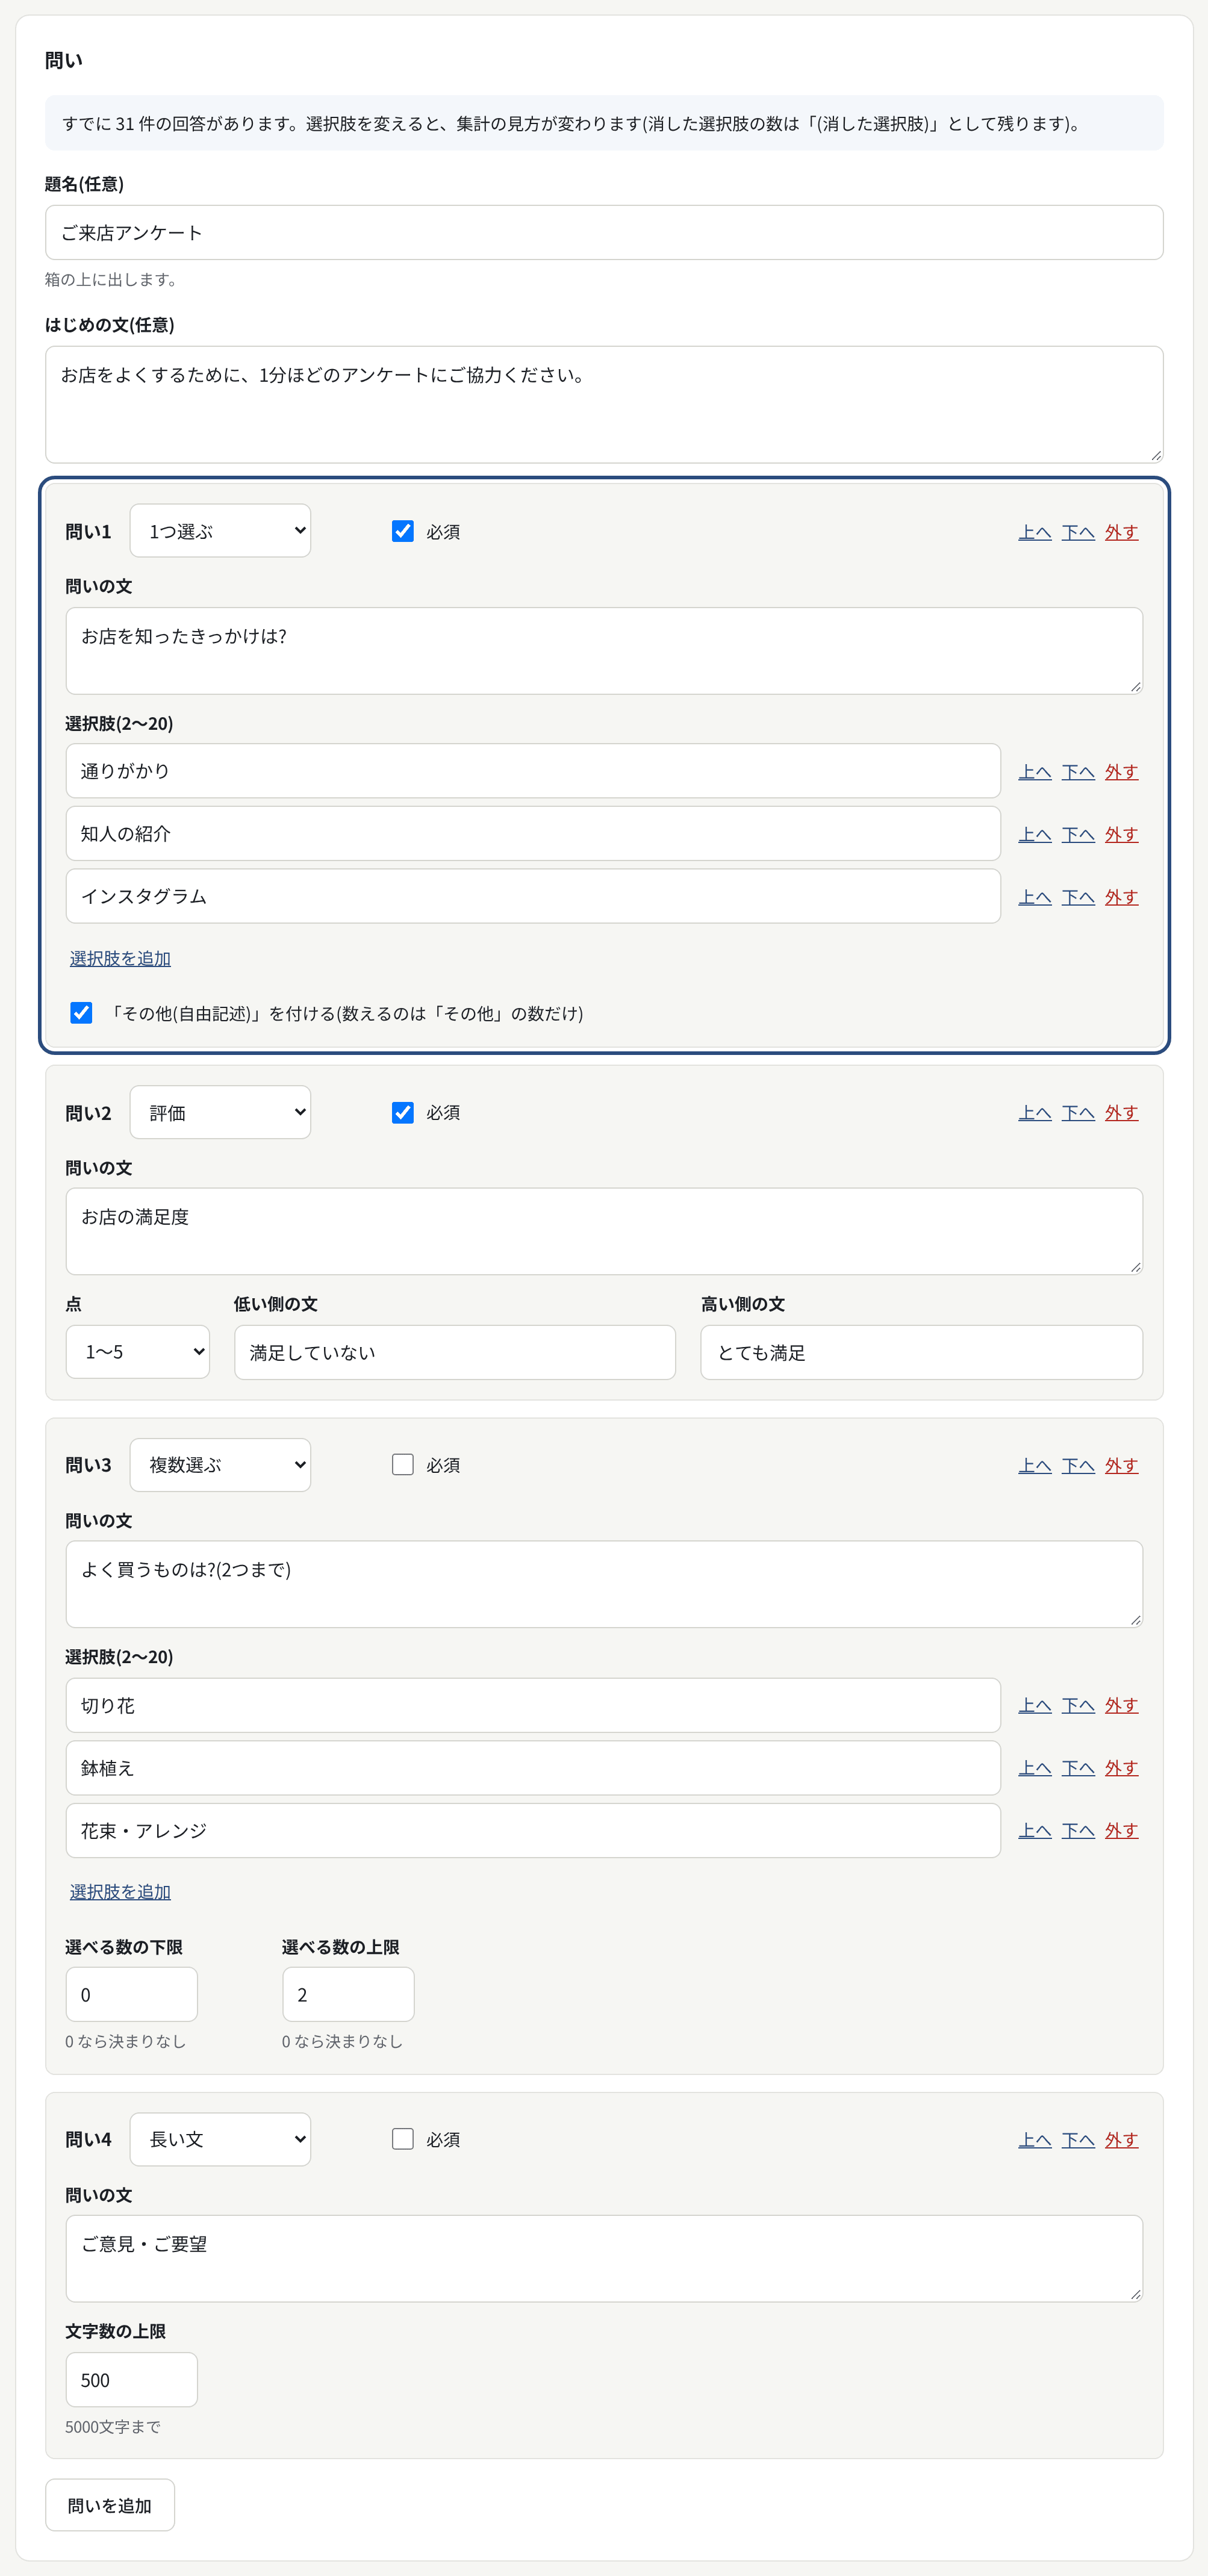Viewport: 1208px width, 2576px height.
Task: Click the 選べる数の下限 number field
Action: pos(131,1994)
